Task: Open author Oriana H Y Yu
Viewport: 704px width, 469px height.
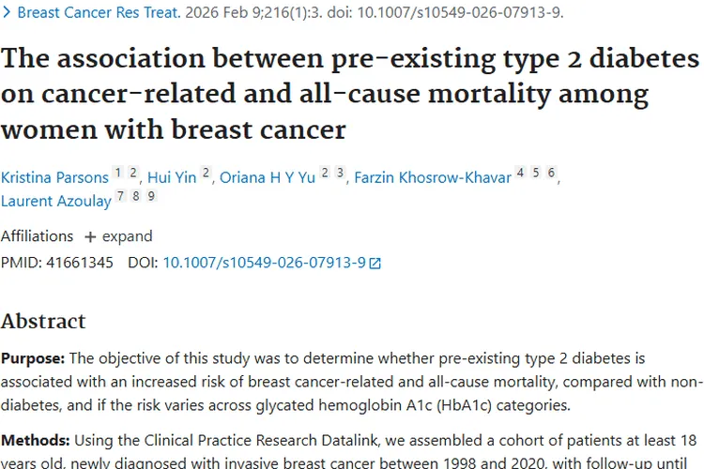Action: pos(268,177)
